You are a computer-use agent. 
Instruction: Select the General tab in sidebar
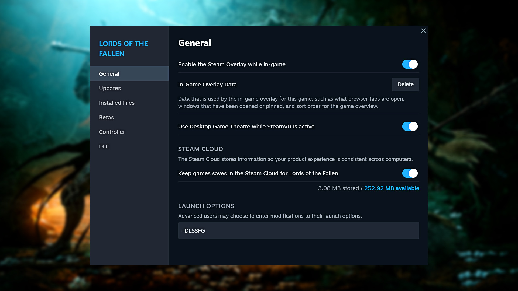coord(129,74)
